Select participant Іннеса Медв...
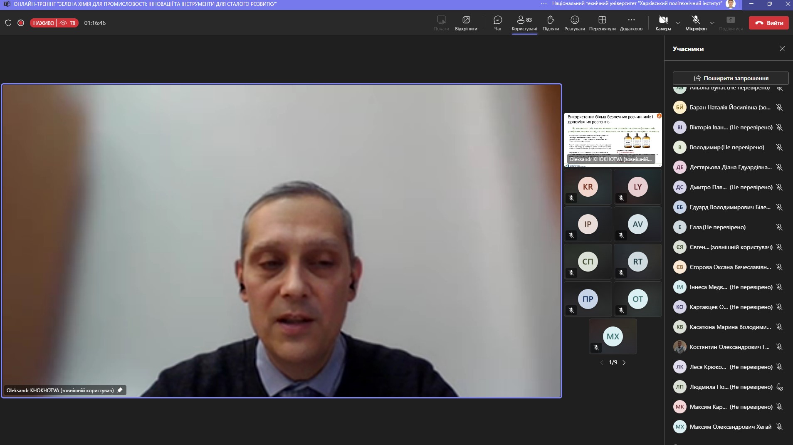 coord(729,287)
